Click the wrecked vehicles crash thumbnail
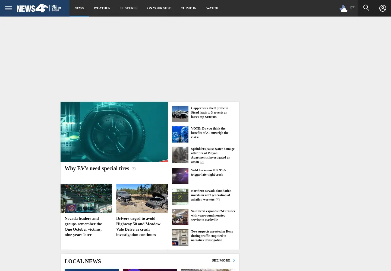Viewport: 391px width, 271px height. 142,198
